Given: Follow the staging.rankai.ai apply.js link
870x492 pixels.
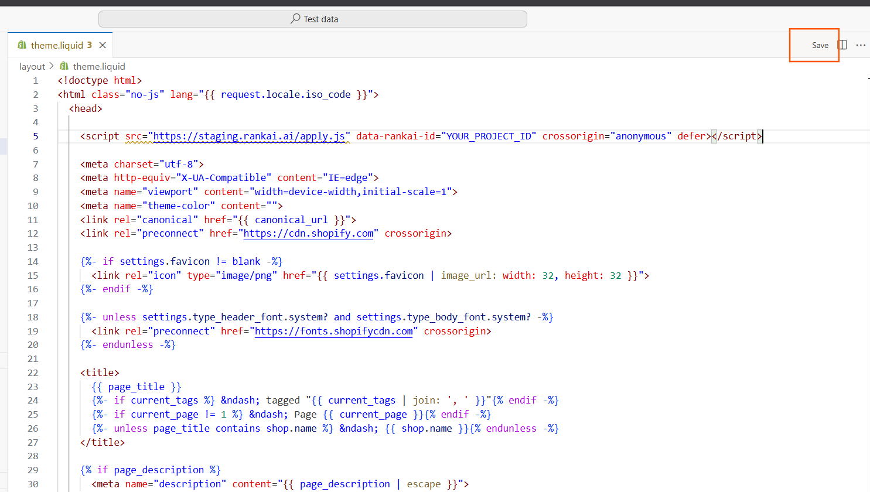Looking at the screenshot, I should click(249, 136).
